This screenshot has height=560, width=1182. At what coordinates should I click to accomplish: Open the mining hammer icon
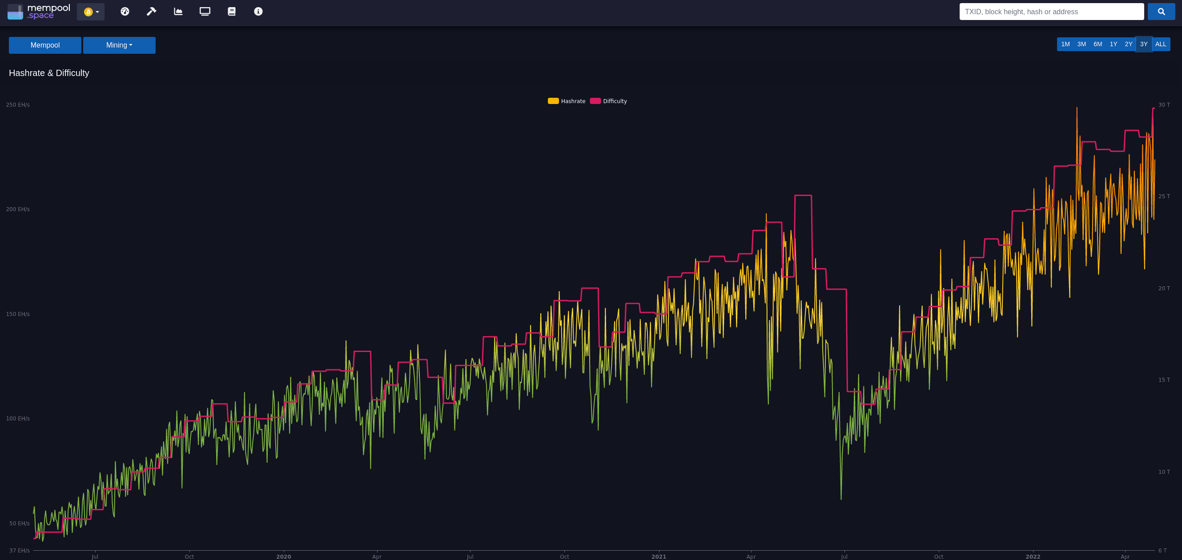(152, 12)
